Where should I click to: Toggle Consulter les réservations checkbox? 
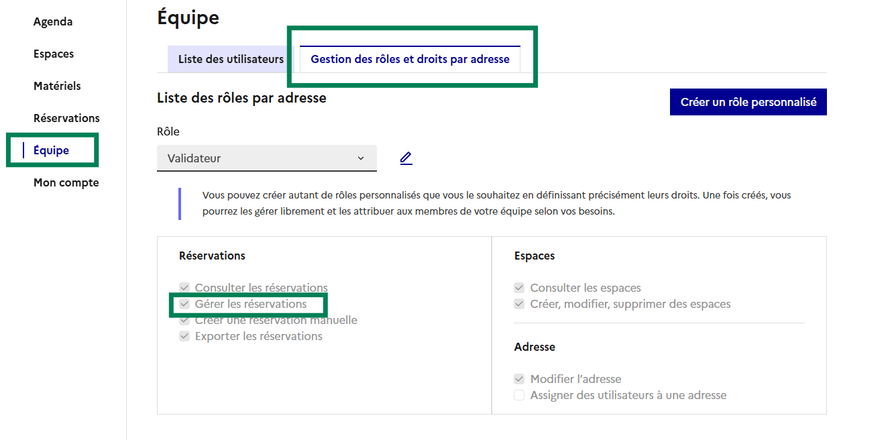(x=184, y=288)
